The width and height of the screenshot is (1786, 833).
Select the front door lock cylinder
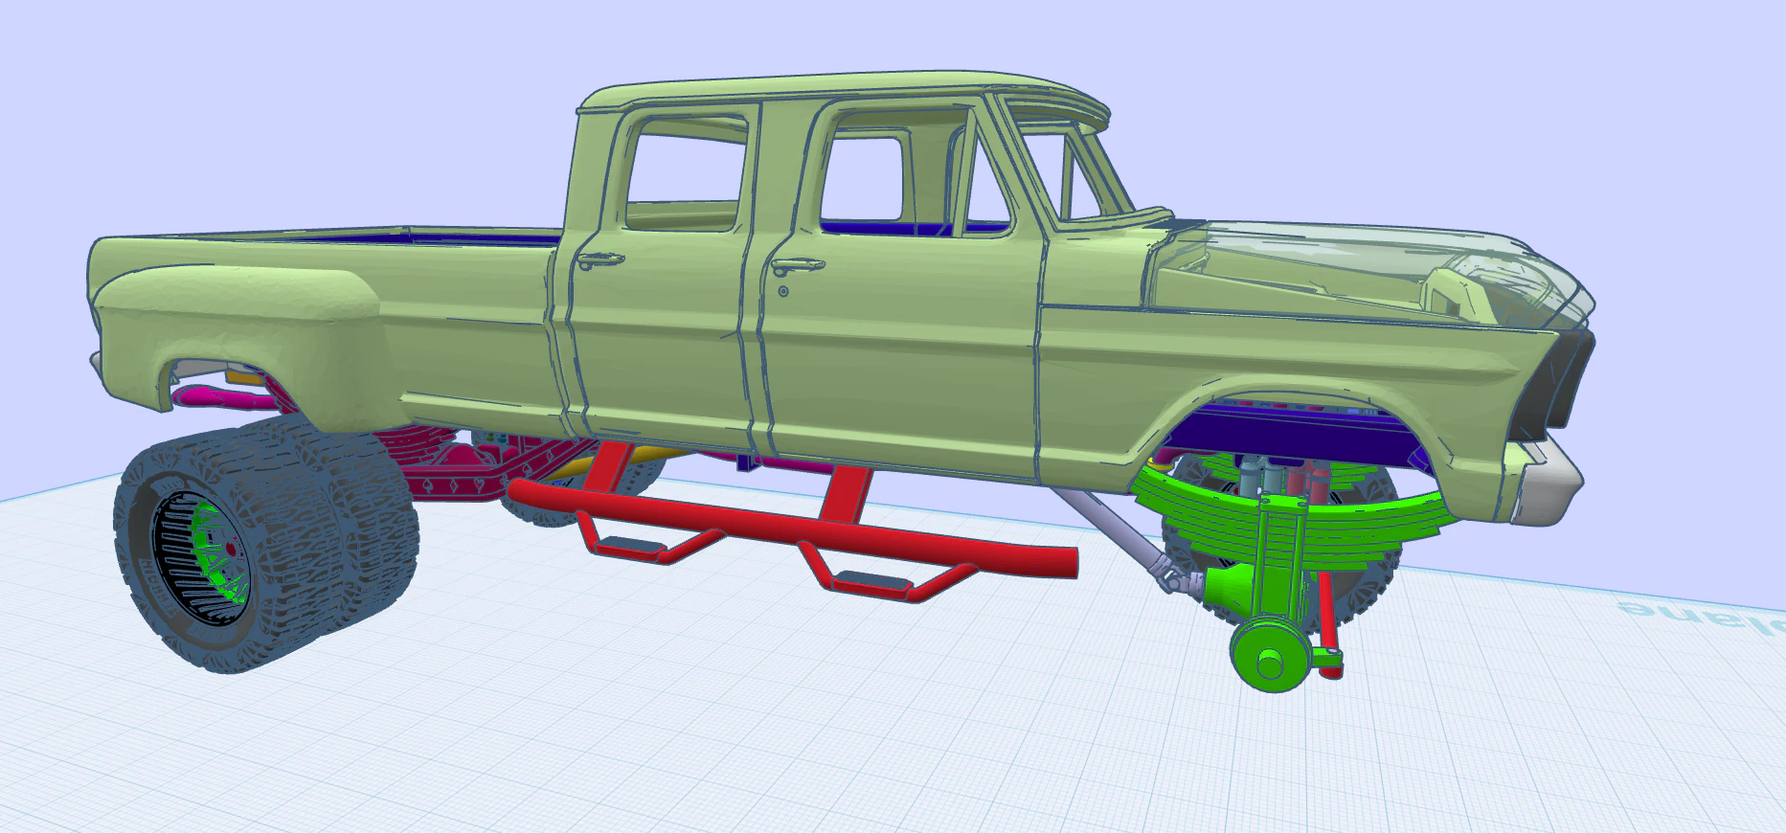783,291
